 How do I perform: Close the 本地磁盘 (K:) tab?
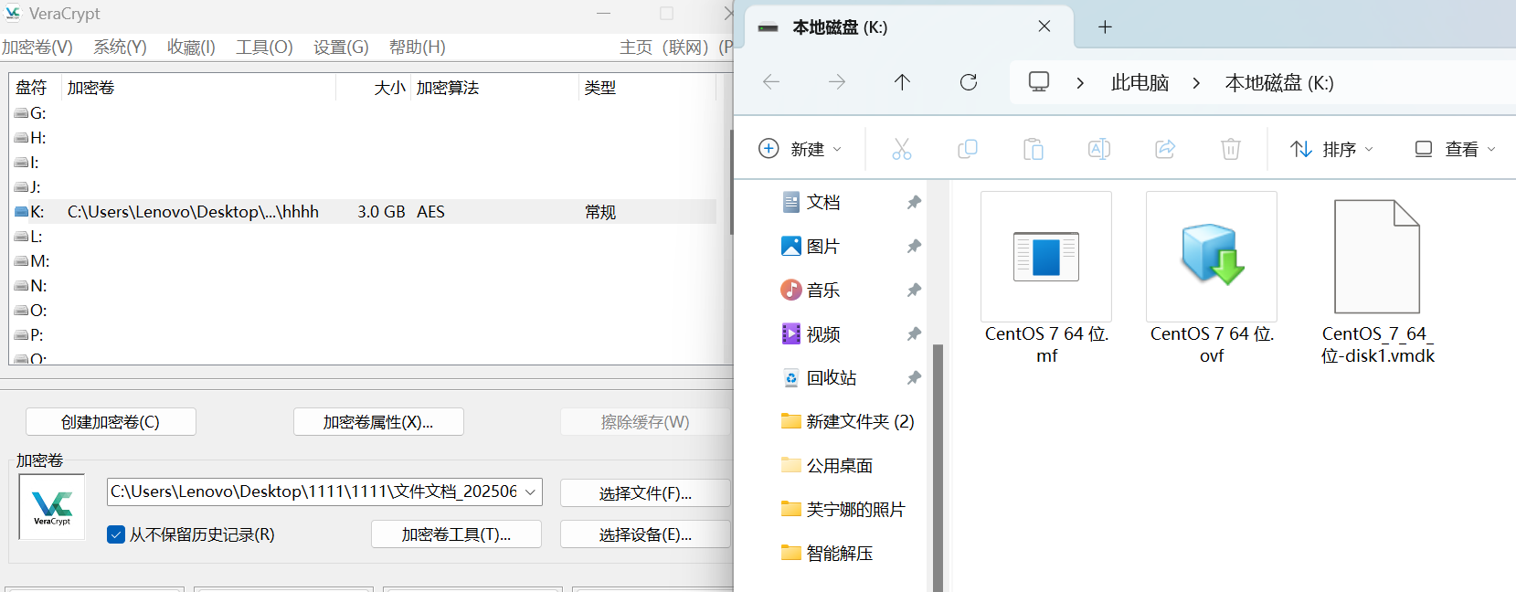[x=1044, y=26]
